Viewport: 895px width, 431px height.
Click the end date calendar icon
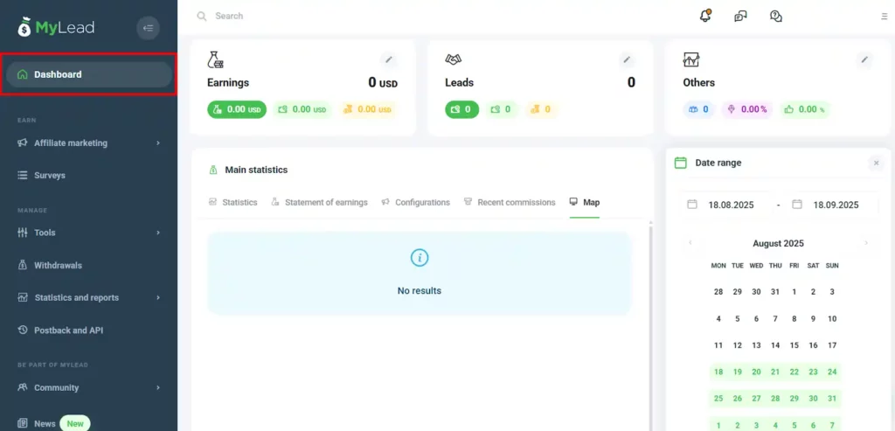point(797,205)
